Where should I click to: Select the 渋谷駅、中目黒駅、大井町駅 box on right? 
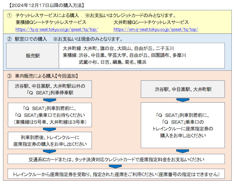[182, 89]
